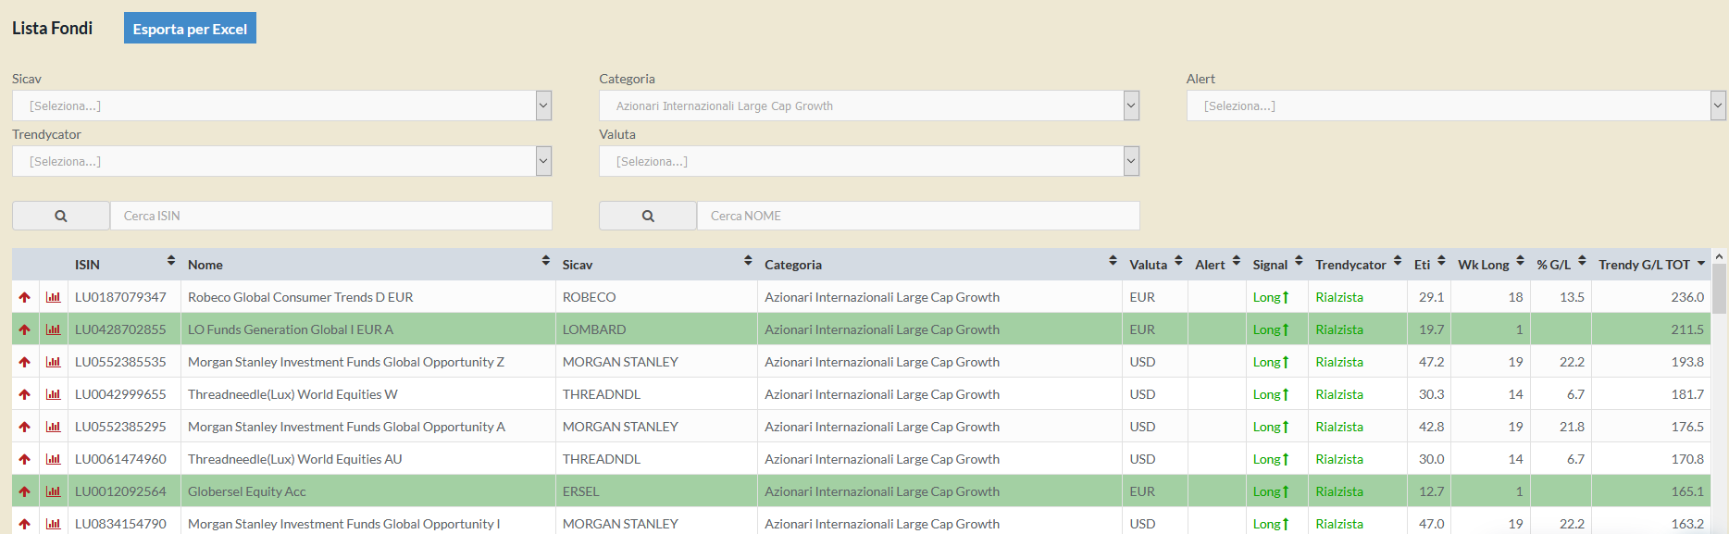Screen dimensions: 1729x534
Task: Click Esporta per Excel button
Action: [x=190, y=29]
